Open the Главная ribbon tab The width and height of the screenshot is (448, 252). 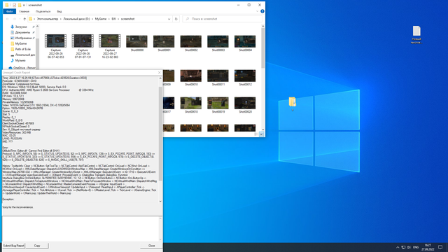[x=24, y=11]
